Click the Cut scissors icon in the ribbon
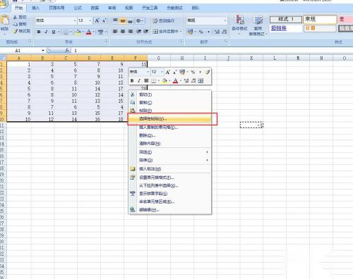This screenshot has width=353, height=279. pyautogui.click(x=15, y=18)
